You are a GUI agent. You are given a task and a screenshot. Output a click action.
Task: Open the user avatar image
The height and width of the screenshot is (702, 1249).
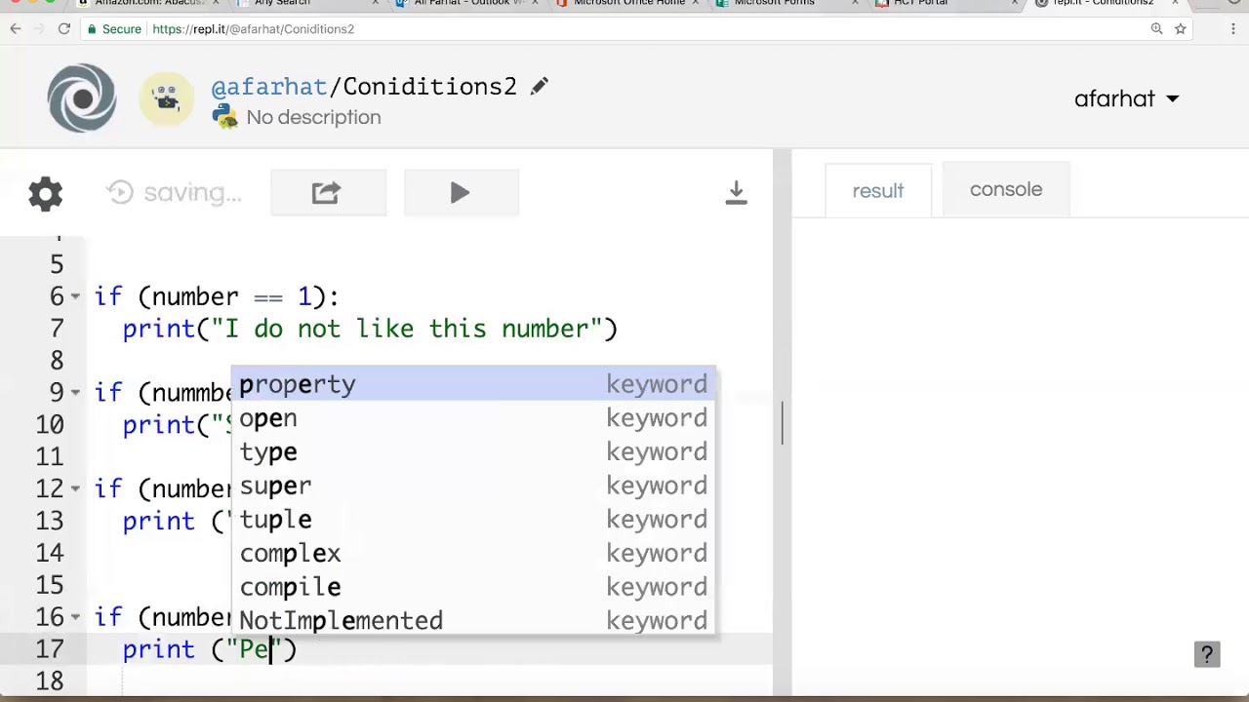click(166, 98)
